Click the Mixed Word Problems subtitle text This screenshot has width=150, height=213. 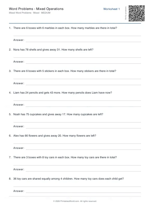click(29, 13)
